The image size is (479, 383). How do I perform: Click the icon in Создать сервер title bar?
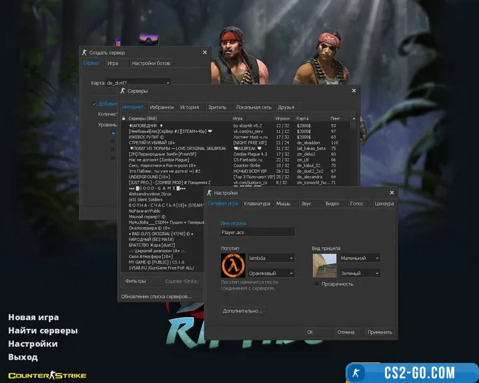[84, 52]
